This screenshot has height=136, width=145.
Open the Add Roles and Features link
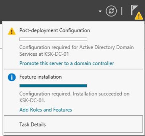(46, 110)
